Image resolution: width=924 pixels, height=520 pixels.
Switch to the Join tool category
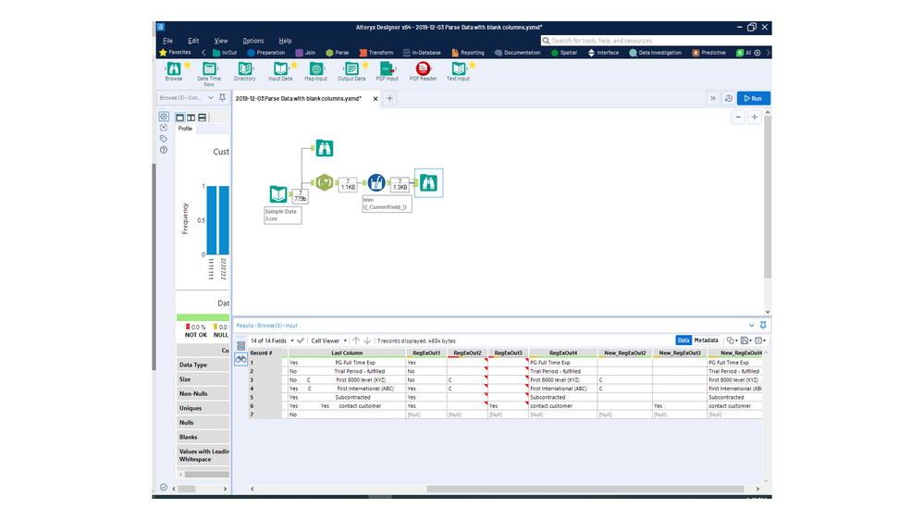305,53
